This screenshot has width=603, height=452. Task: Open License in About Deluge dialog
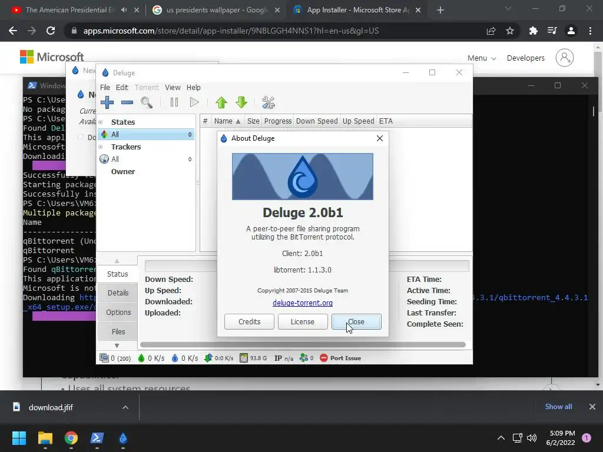click(x=303, y=322)
